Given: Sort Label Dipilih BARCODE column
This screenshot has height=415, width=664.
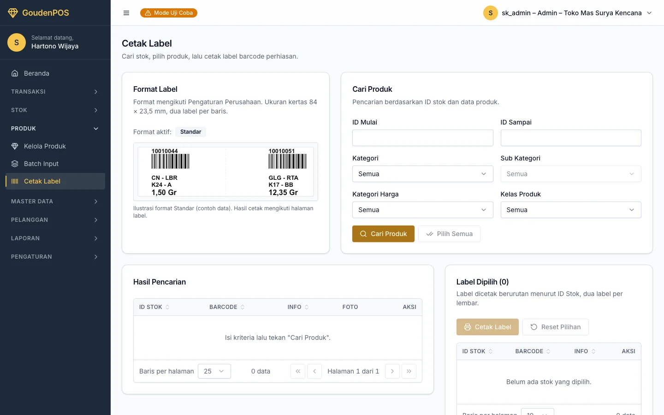Looking at the screenshot, I should (533, 351).
